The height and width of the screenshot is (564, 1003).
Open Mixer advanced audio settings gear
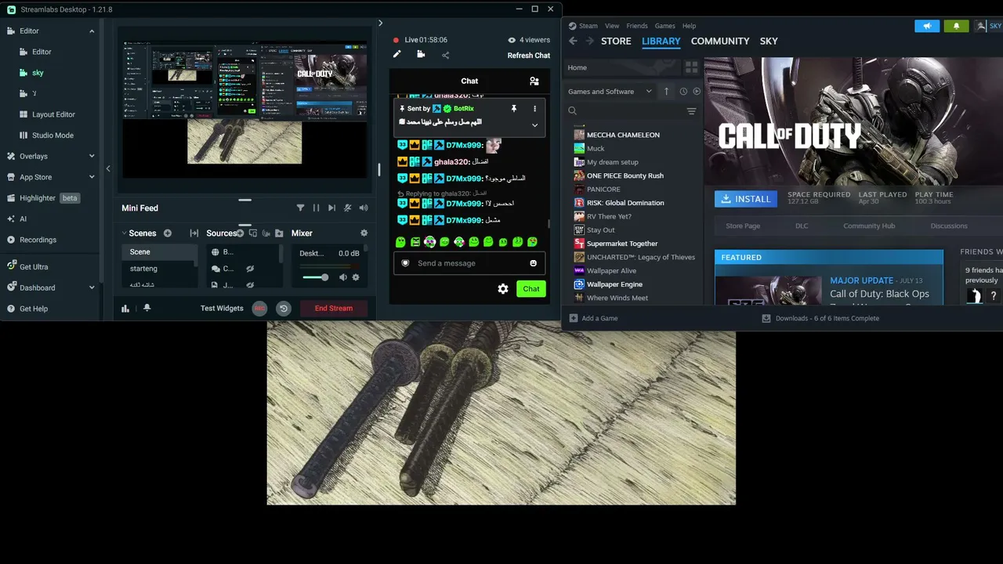click(x=364, y=233)
